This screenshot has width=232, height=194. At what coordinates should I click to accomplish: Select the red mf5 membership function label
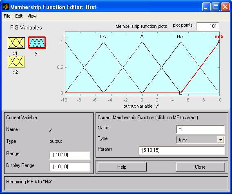click(x=219, y=36)
